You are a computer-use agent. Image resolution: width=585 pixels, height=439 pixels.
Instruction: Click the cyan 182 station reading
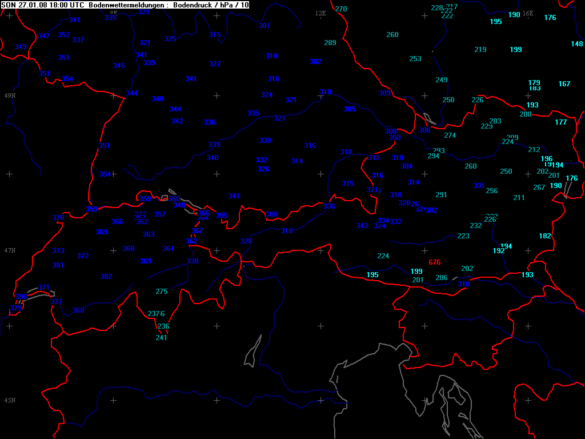pyautogui.click(x=545, y=236)
